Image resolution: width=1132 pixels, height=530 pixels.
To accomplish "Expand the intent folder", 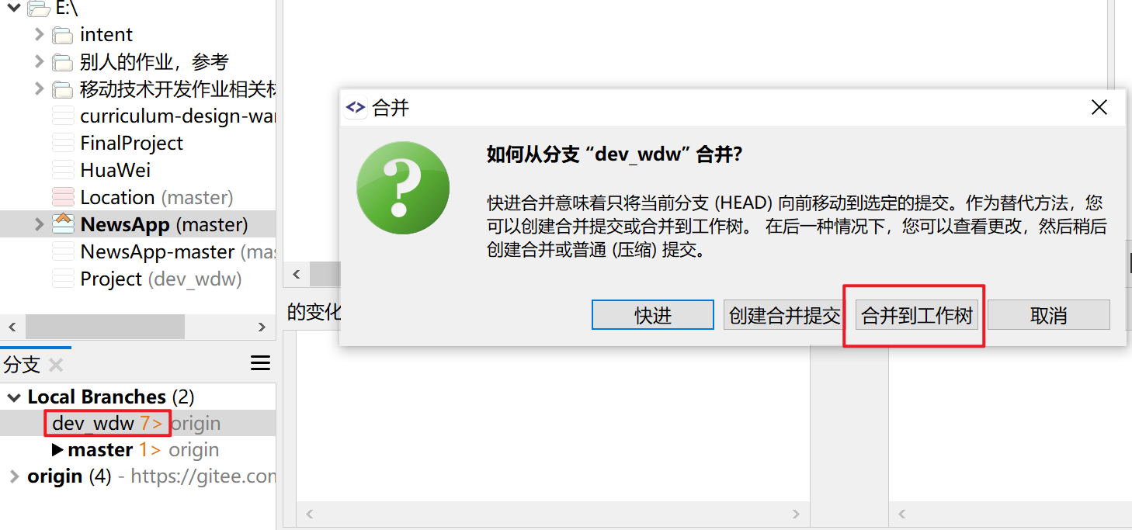I will coord(40,34).
